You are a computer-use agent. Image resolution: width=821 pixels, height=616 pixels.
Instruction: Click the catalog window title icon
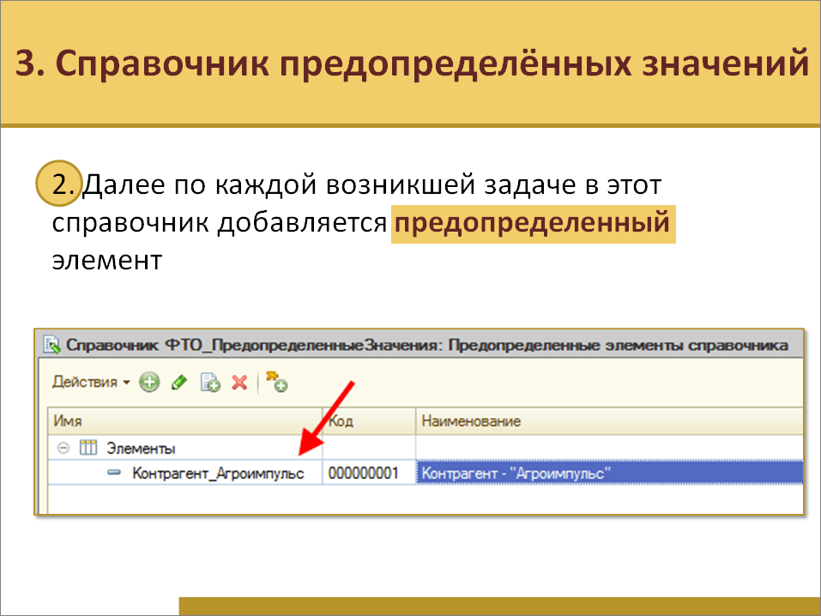pyautogui.click(x=51, y=345)
